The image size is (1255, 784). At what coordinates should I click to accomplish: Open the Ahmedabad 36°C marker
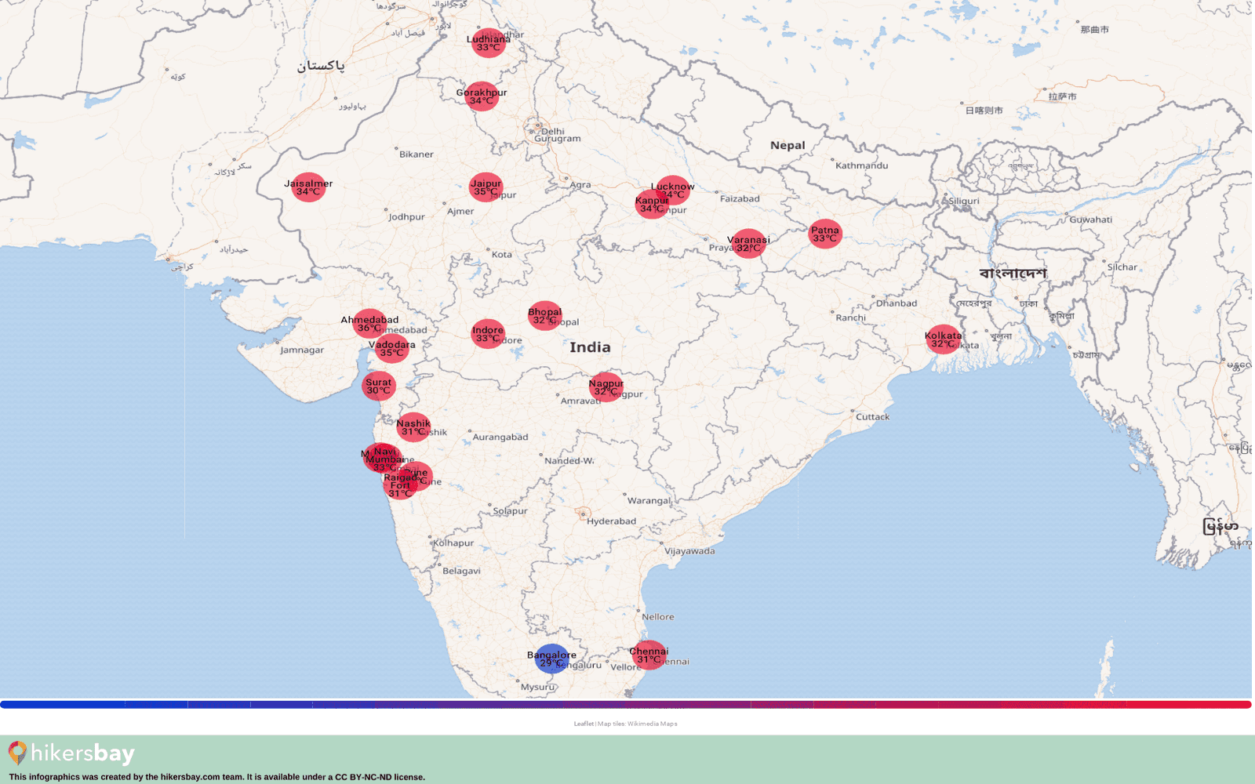(369, 324)
